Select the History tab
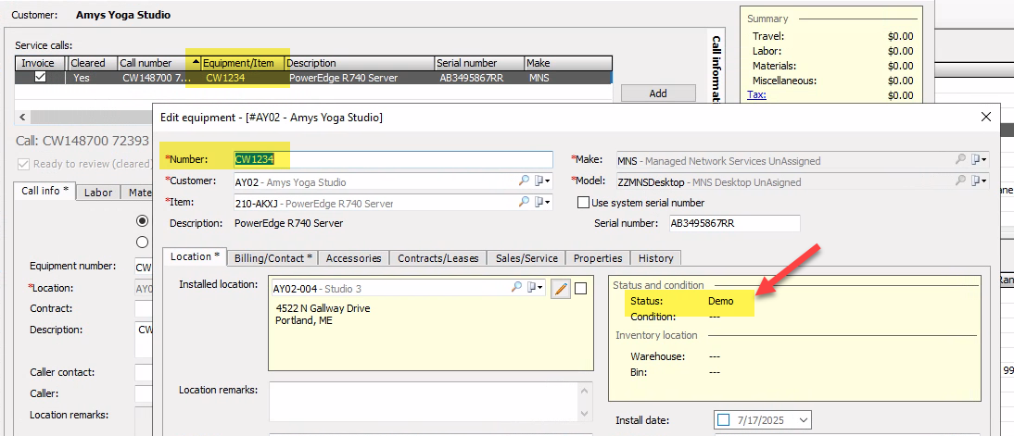Viewport: 1014px width, 436px height. click(656, 257)
